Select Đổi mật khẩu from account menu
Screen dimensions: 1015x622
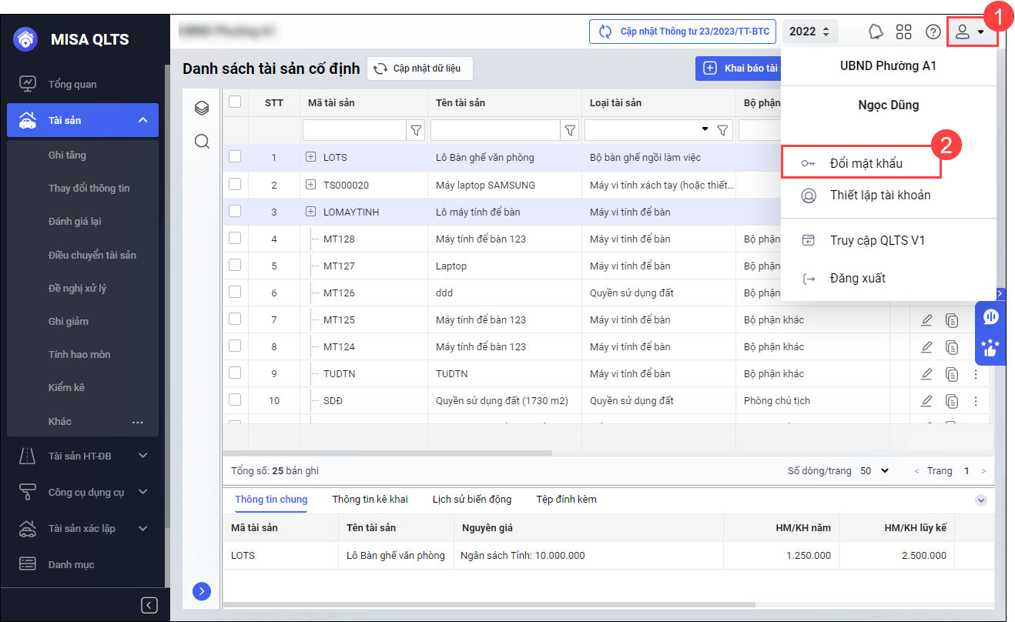click(x=866, y=163)
